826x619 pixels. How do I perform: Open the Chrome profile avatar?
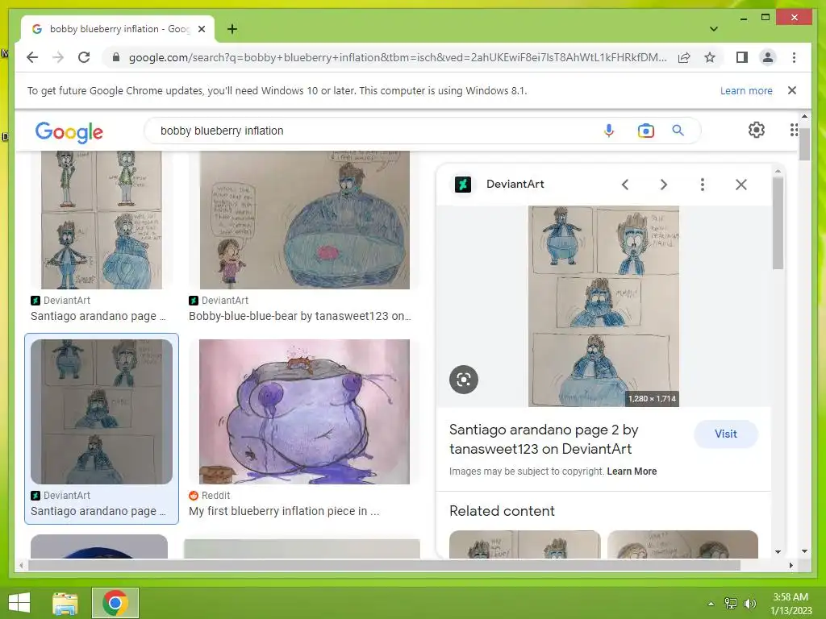768,57
